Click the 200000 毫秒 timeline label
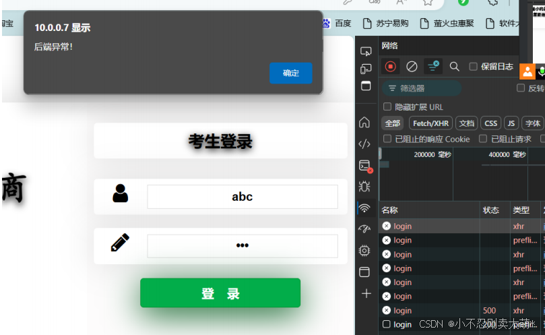 [432, 154]
